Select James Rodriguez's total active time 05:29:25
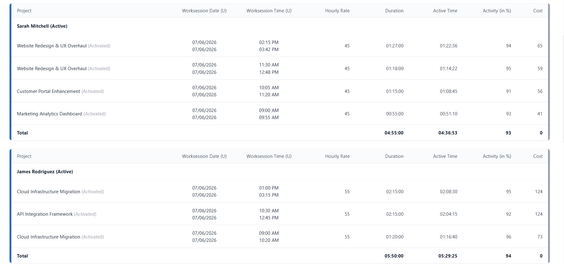The height and width of the screenshot is (264, 564). tap(448, 256)
